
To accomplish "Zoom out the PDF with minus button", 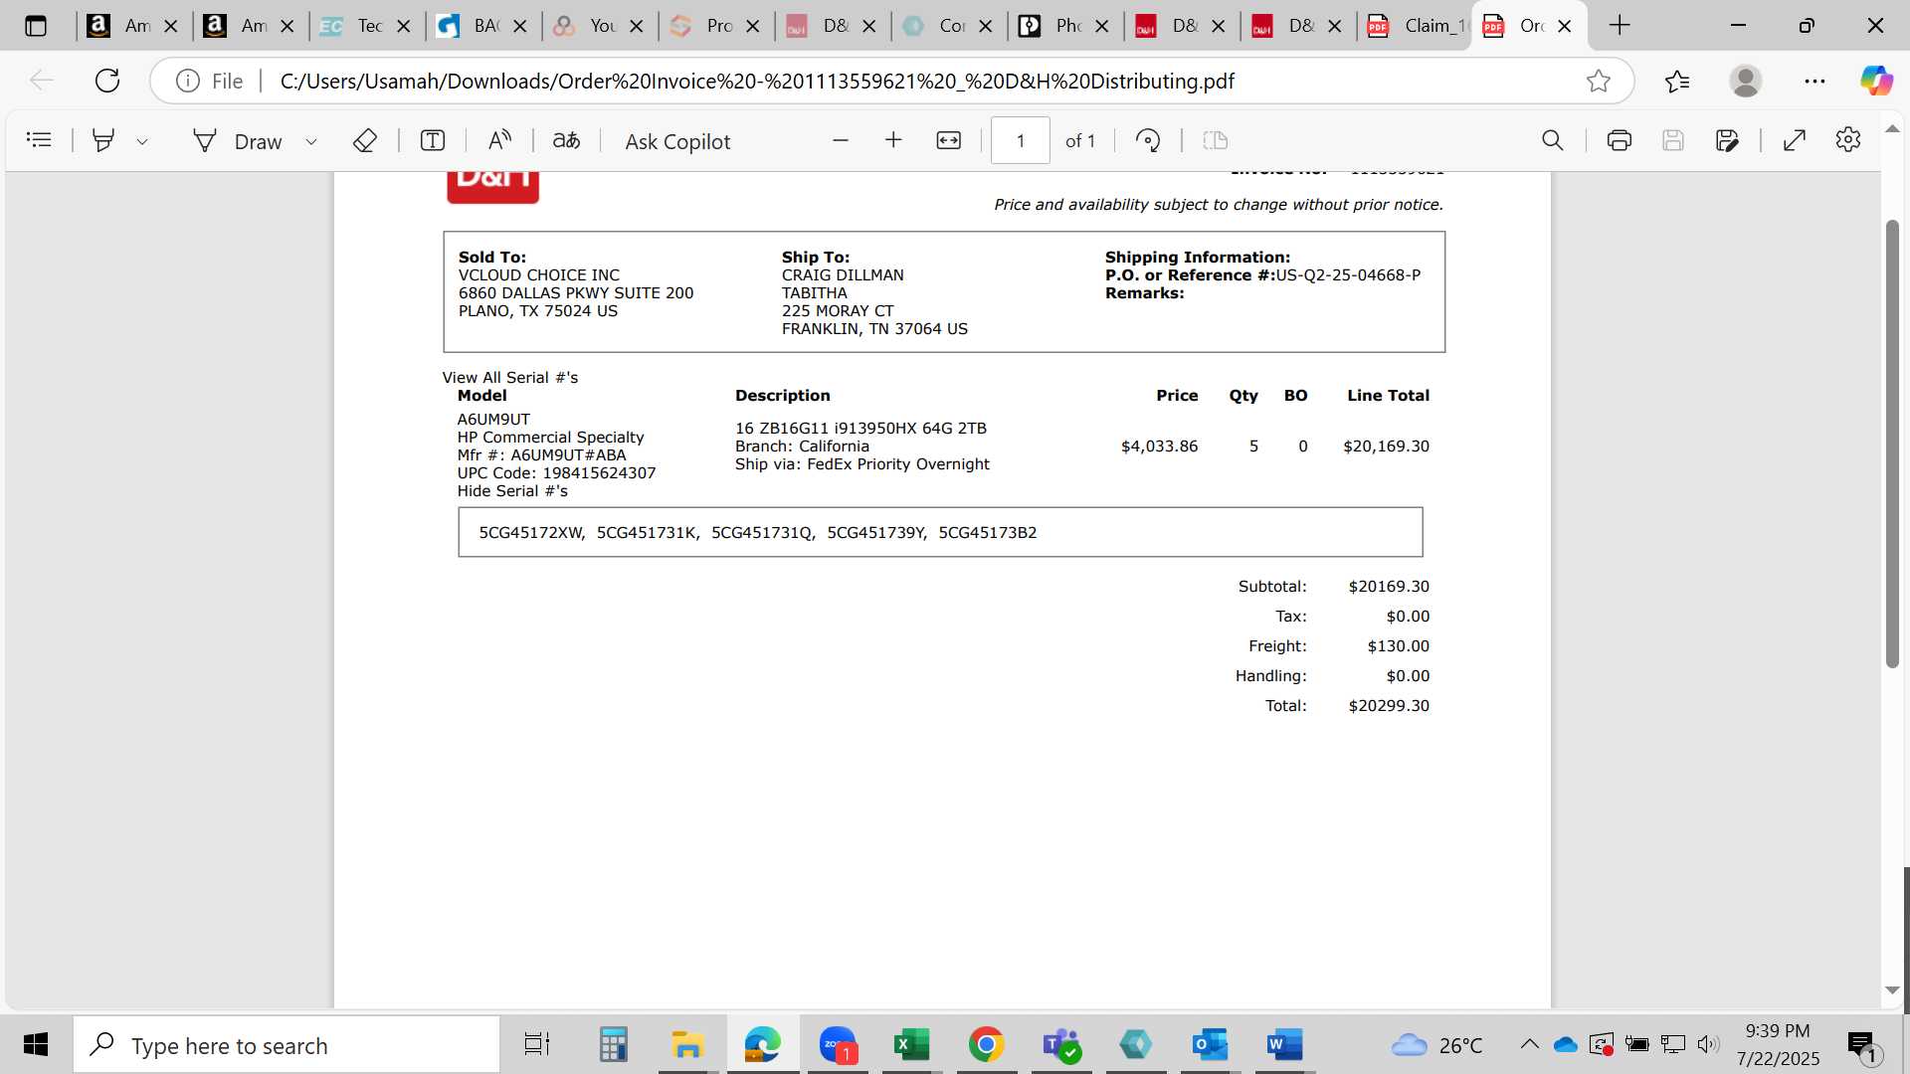I will coord(841,140).
